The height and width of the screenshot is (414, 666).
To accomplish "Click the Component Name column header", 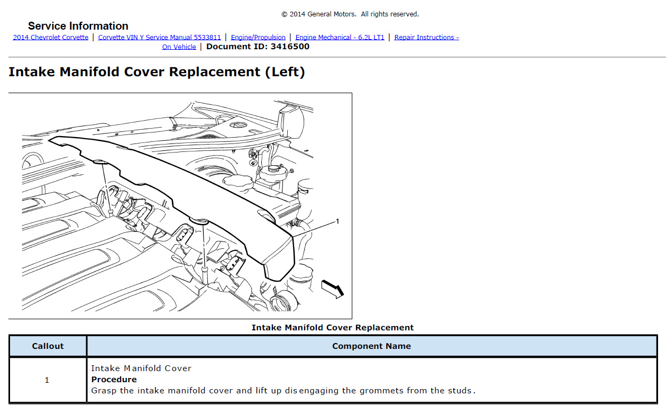I will (x=371, y=346).
